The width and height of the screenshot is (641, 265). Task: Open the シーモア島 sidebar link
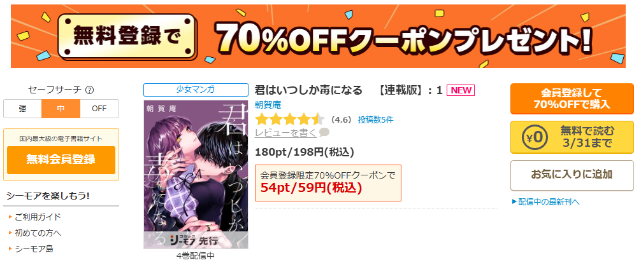[x=34, y=248]
